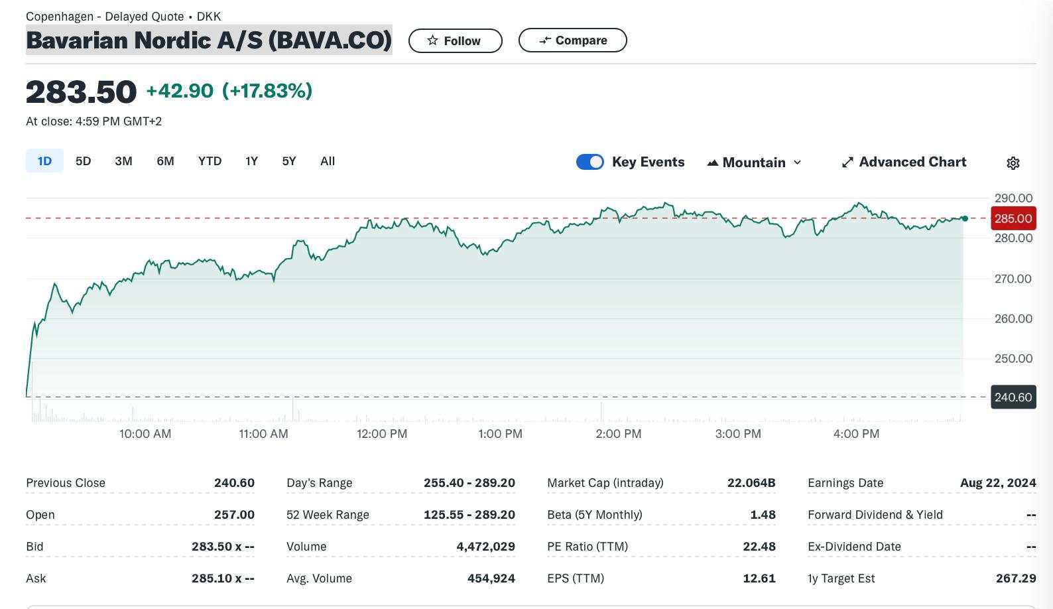Image resolution: width=1053 pixels, height=609 pixels.
Task: Click the Ex-Dividend Date label
Action: click(x=854, y=547)
